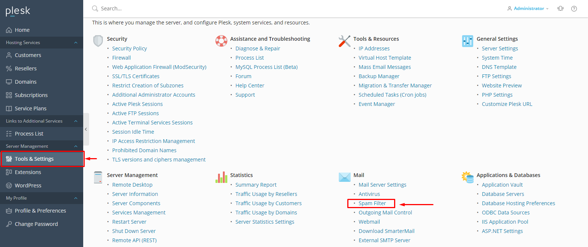Select Extensions in the sidebar
This screenshot has height=247, width=588.
pos(42,172)
